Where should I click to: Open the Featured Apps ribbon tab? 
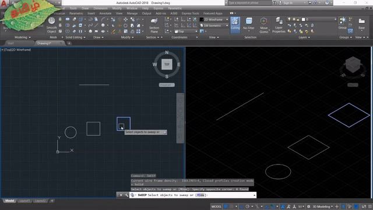point(213,13)
